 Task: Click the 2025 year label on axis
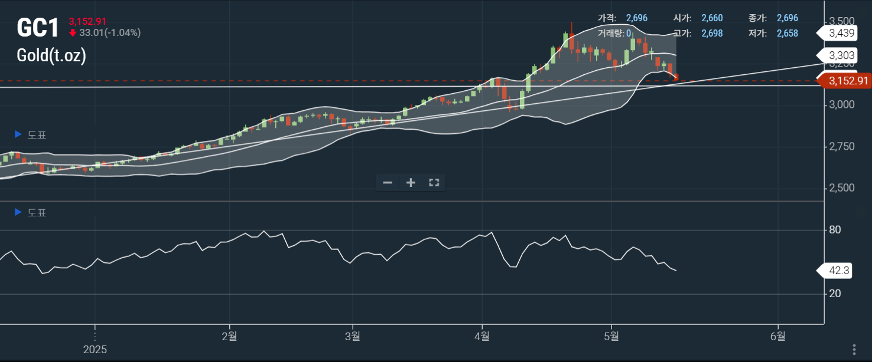pos(95,350)
